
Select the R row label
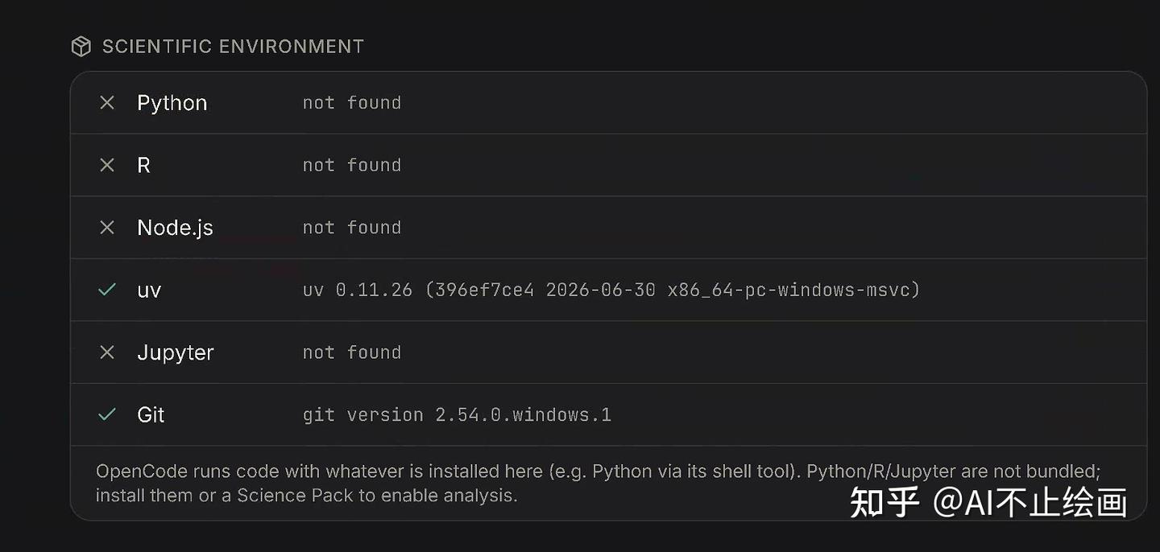[x=144, y=165]
